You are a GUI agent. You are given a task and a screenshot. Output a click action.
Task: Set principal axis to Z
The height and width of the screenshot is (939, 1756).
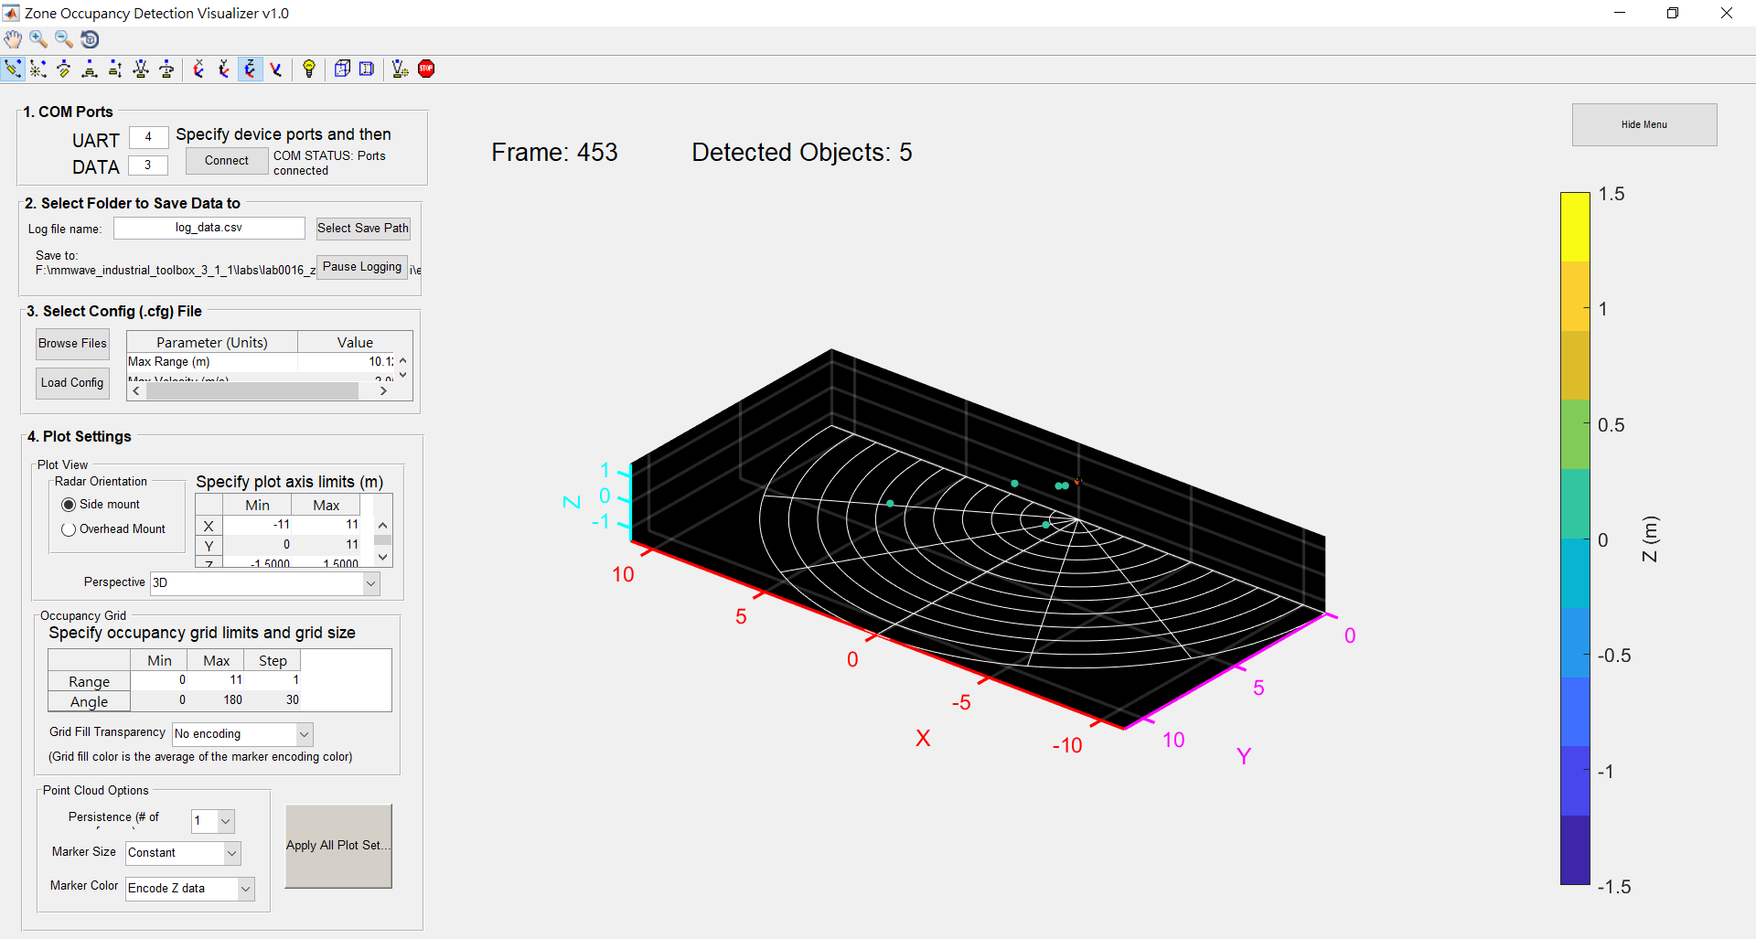coord(250,69)
